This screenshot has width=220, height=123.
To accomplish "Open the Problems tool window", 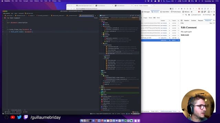I will tap(8, 112).
